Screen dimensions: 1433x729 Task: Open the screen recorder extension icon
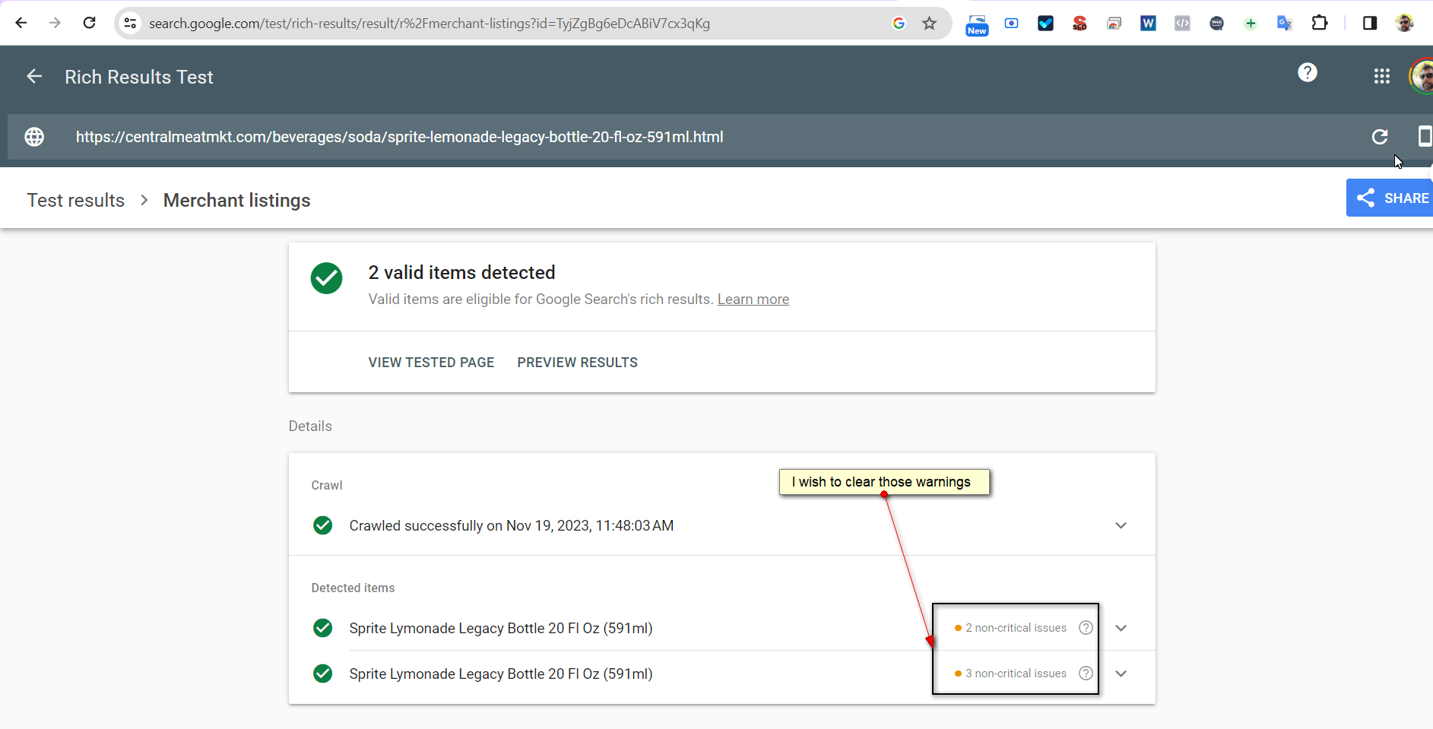tap(1011, 23)
